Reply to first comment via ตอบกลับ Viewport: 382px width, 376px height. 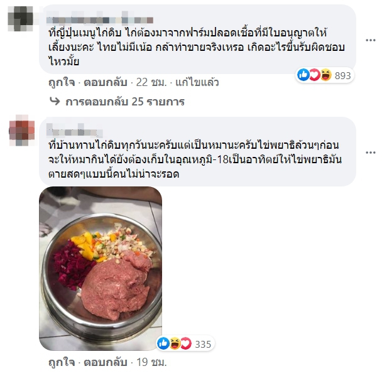tap(106, 83)
